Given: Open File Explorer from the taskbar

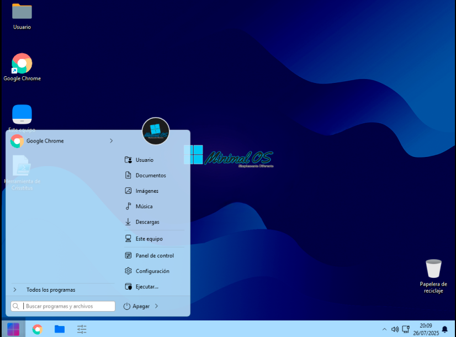Looking at the screenshot, I should pos(60,329).
